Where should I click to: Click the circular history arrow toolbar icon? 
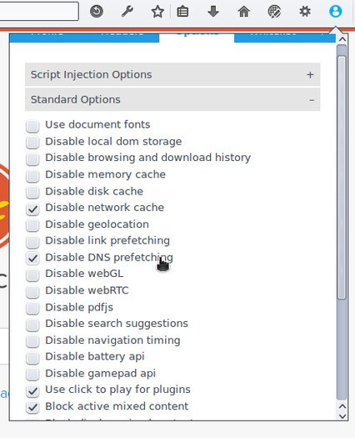point(97,12)
